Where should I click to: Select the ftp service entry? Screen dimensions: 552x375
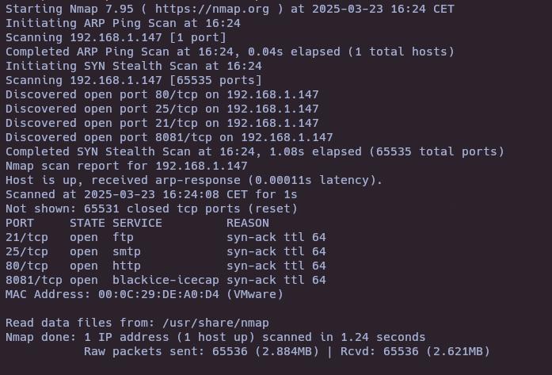(123, 237)
